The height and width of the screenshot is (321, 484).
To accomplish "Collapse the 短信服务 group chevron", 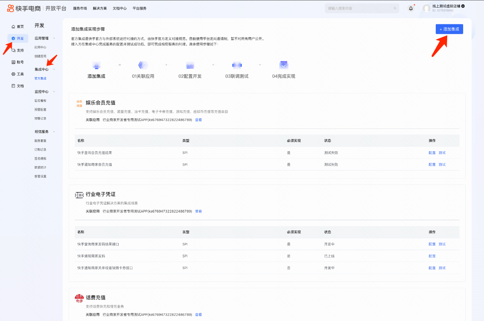I will pos(54,132).
